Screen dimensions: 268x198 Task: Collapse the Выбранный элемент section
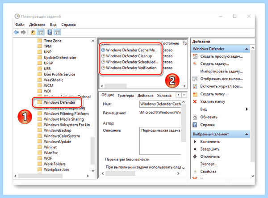click(x=247, y=134)
